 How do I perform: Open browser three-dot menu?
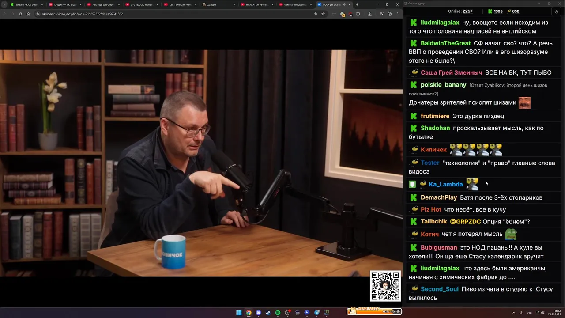tap(397, 14)
